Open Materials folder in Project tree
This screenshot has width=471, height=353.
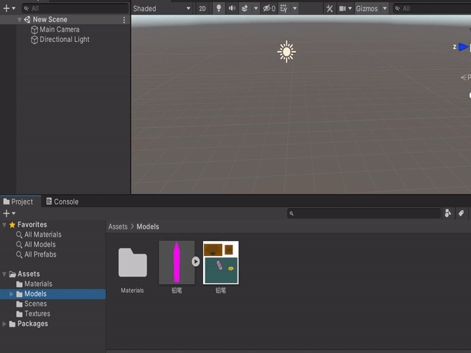click(x=38, y=284)
